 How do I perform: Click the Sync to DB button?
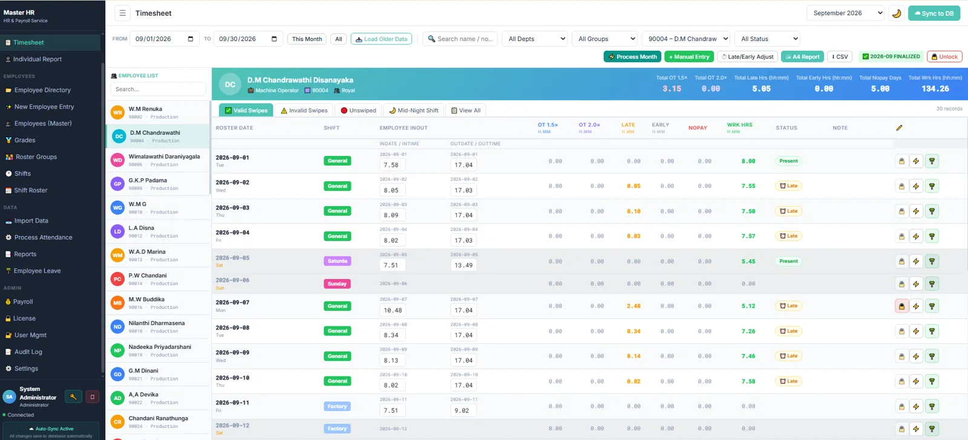pos(934,13)
